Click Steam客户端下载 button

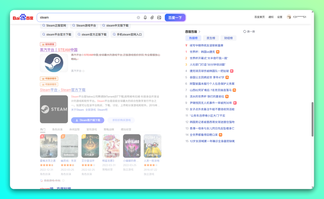pyautogui.click(x=88, y=120)
